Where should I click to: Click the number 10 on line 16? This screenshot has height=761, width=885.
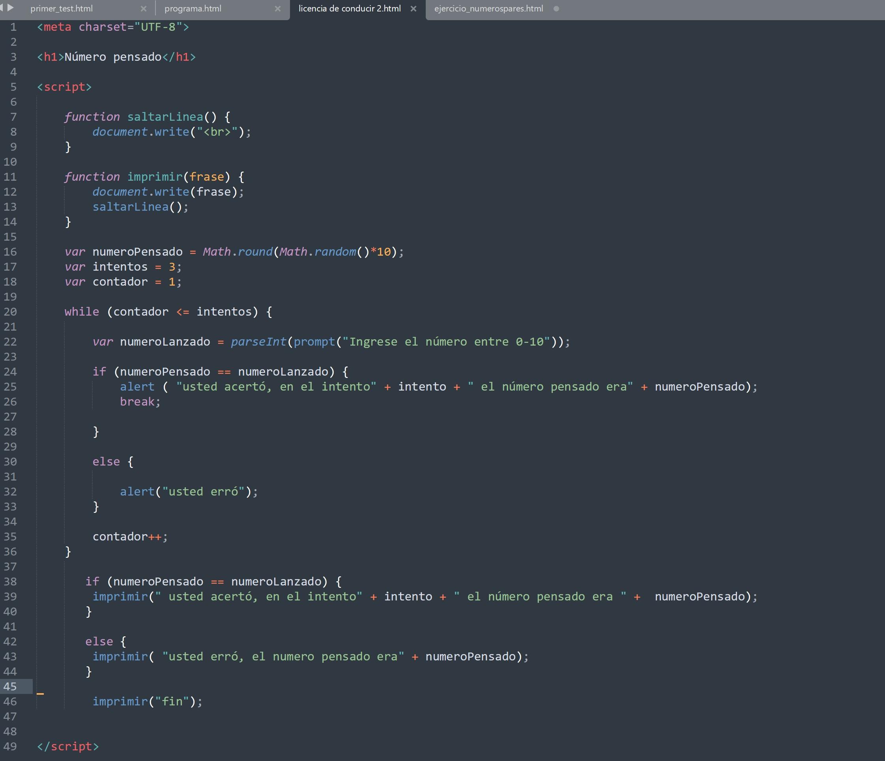tap(384, 252)
